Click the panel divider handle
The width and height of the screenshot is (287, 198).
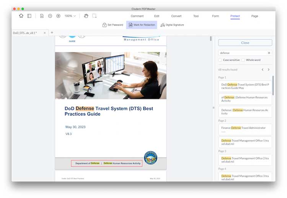pos(214,108)
